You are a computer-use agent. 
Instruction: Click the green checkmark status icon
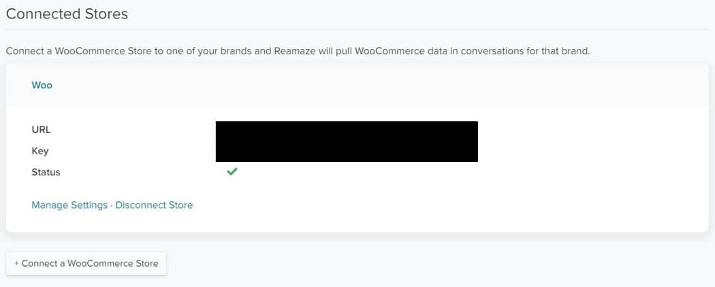pyautogui.click(x=232, y=172)
